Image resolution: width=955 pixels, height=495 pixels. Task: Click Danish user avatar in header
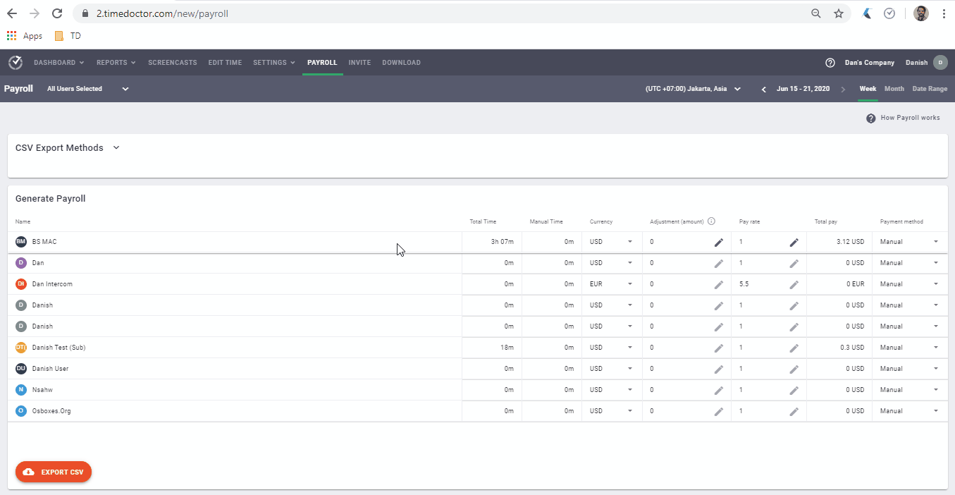click(x=939, y=63)
